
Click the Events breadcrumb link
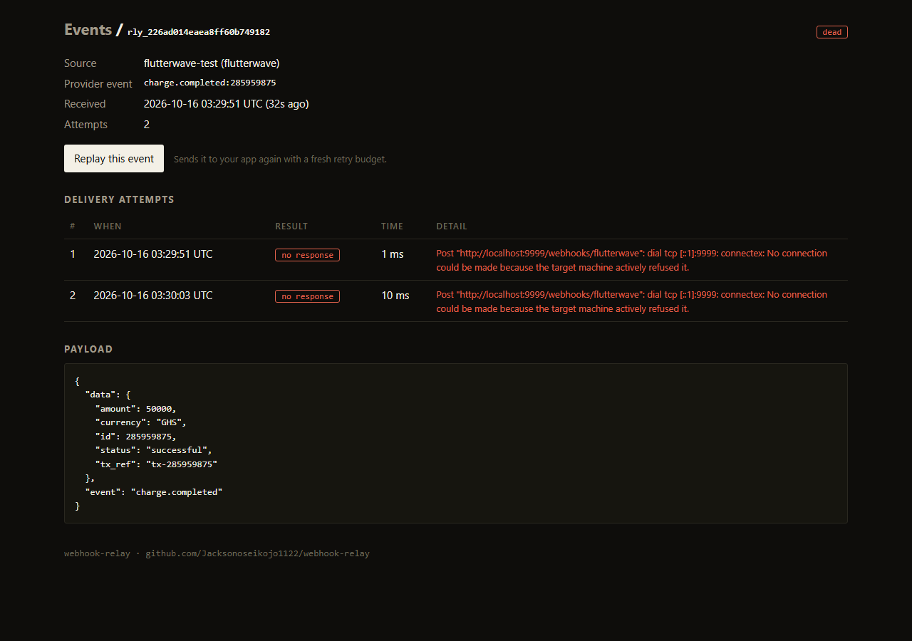tap(88, 30)
